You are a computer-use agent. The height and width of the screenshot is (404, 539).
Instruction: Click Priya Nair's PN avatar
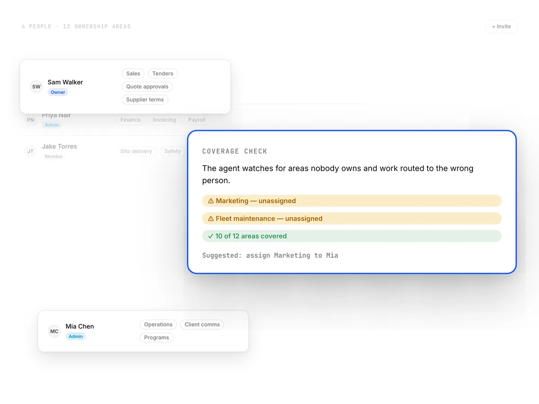31,120
